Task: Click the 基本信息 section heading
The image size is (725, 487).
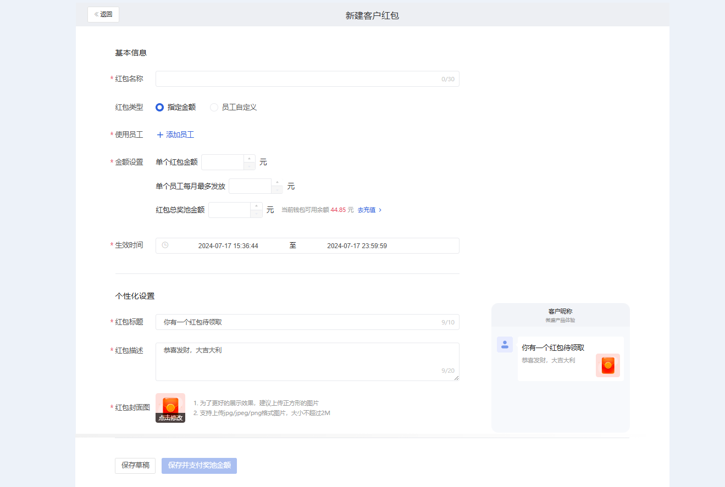Action: pyautogui.click(x=131, y=53)
